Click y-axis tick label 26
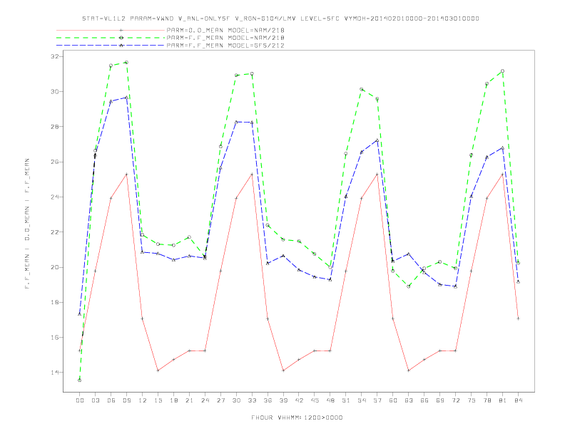 [x=54, y=162]
